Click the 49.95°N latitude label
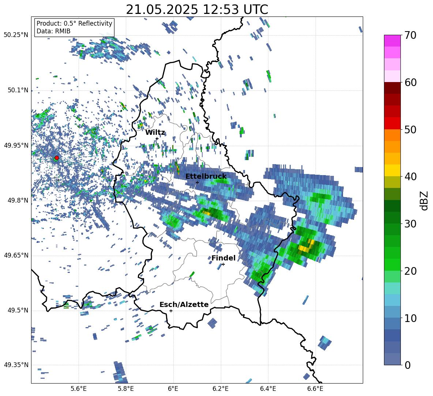The image size is (433, 396). (16, 145)
